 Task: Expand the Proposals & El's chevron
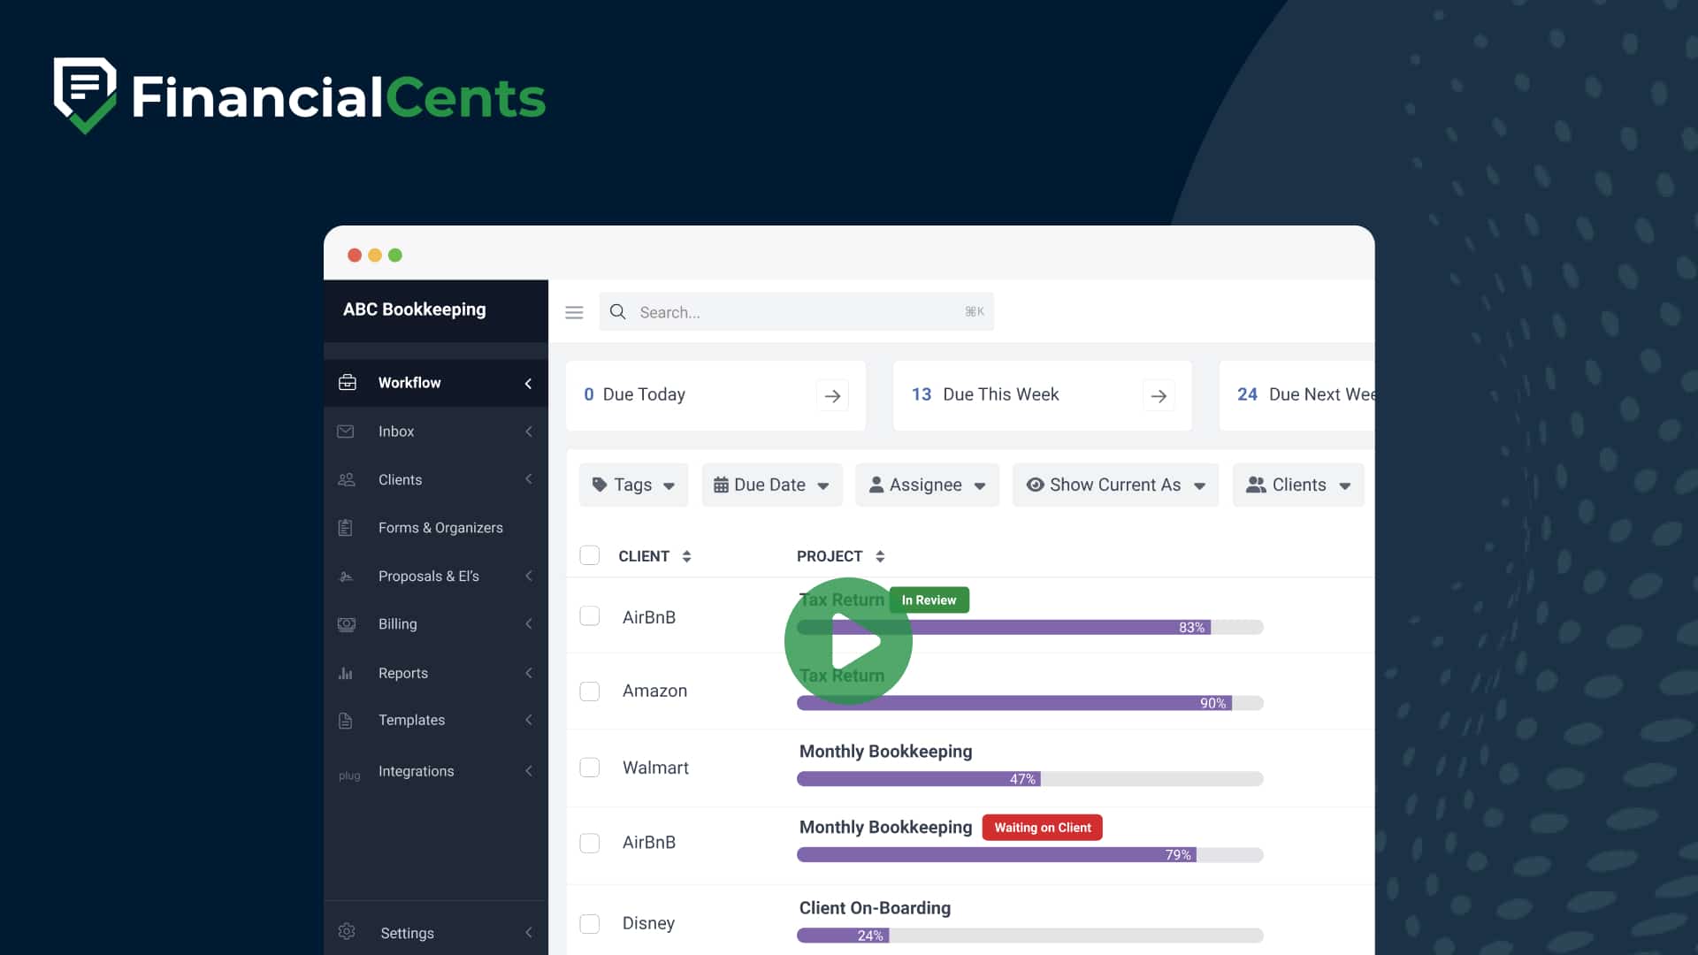(x=528, y=577)
